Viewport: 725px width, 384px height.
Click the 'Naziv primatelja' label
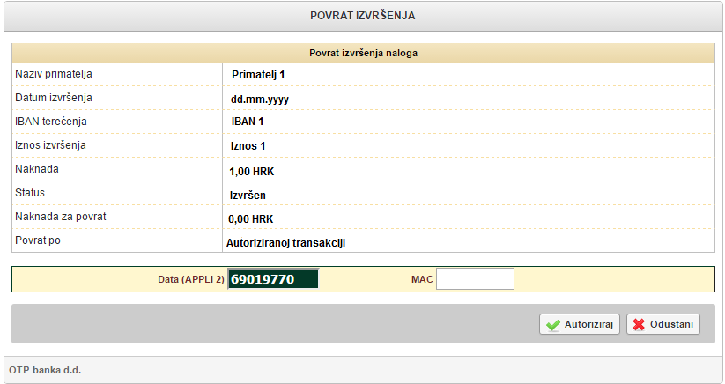click(54, 74)
